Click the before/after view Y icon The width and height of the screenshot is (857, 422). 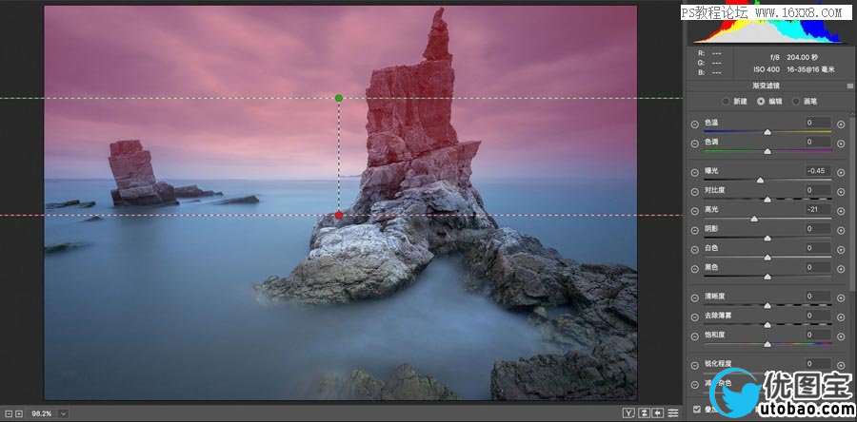[x=628, y=412]
